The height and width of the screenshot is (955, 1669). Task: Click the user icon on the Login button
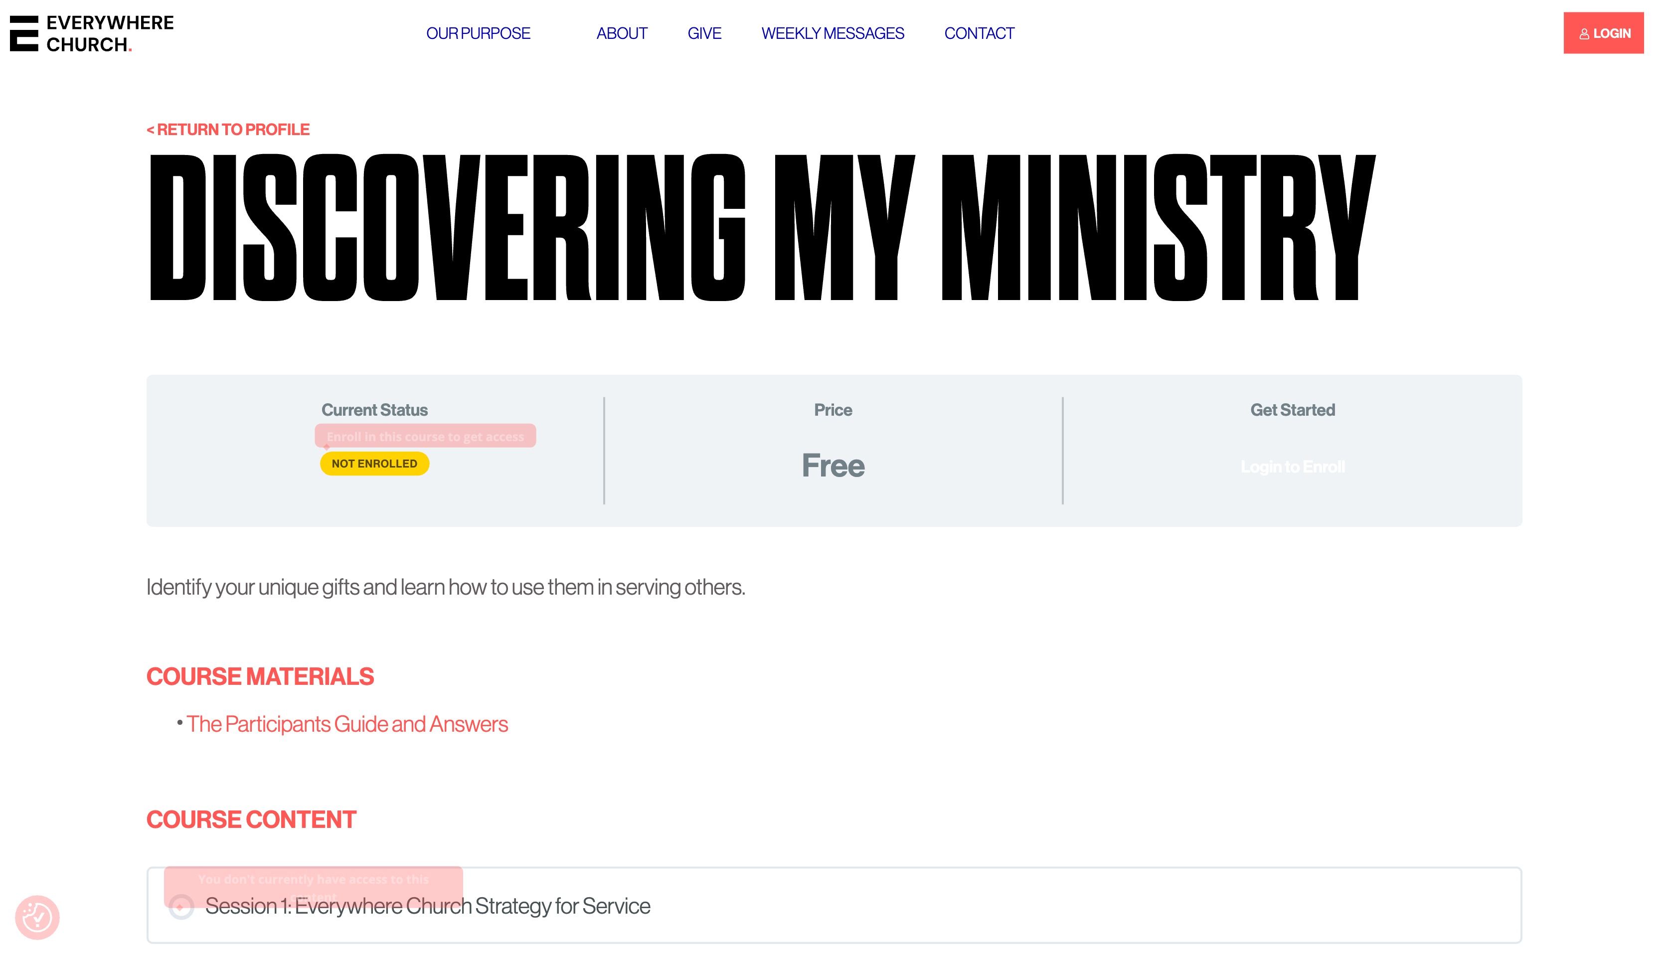click(x=1584, y=34)
